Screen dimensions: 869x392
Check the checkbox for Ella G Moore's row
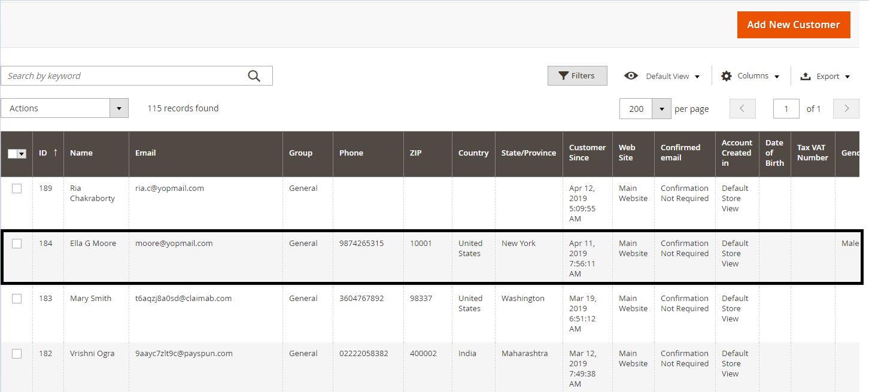[17, 243]
